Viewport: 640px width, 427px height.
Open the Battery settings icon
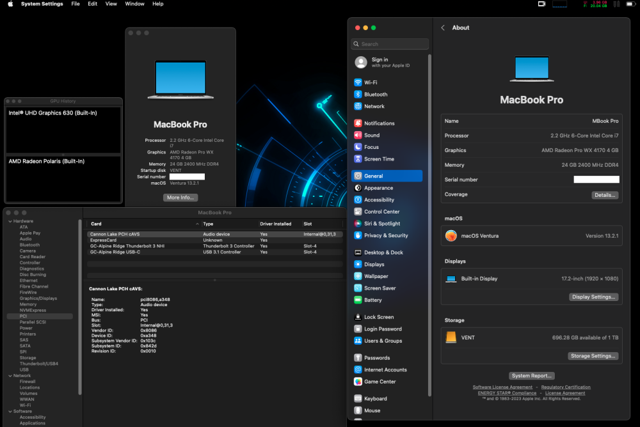[x=358, y=300]
